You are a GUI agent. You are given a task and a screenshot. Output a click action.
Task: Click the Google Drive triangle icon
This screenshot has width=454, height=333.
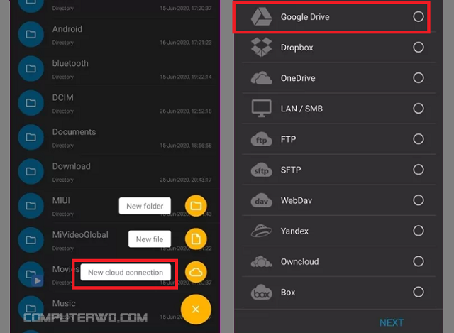coord(262,17)
